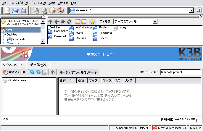203x131 pixels.
Task: Click the reload arrows icon in file browser
Action: pyautogui.click(x=69, y=22)
